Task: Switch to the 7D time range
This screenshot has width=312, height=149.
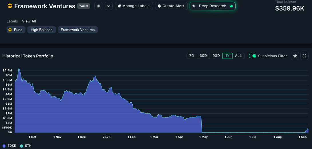Action: point(192,56)
